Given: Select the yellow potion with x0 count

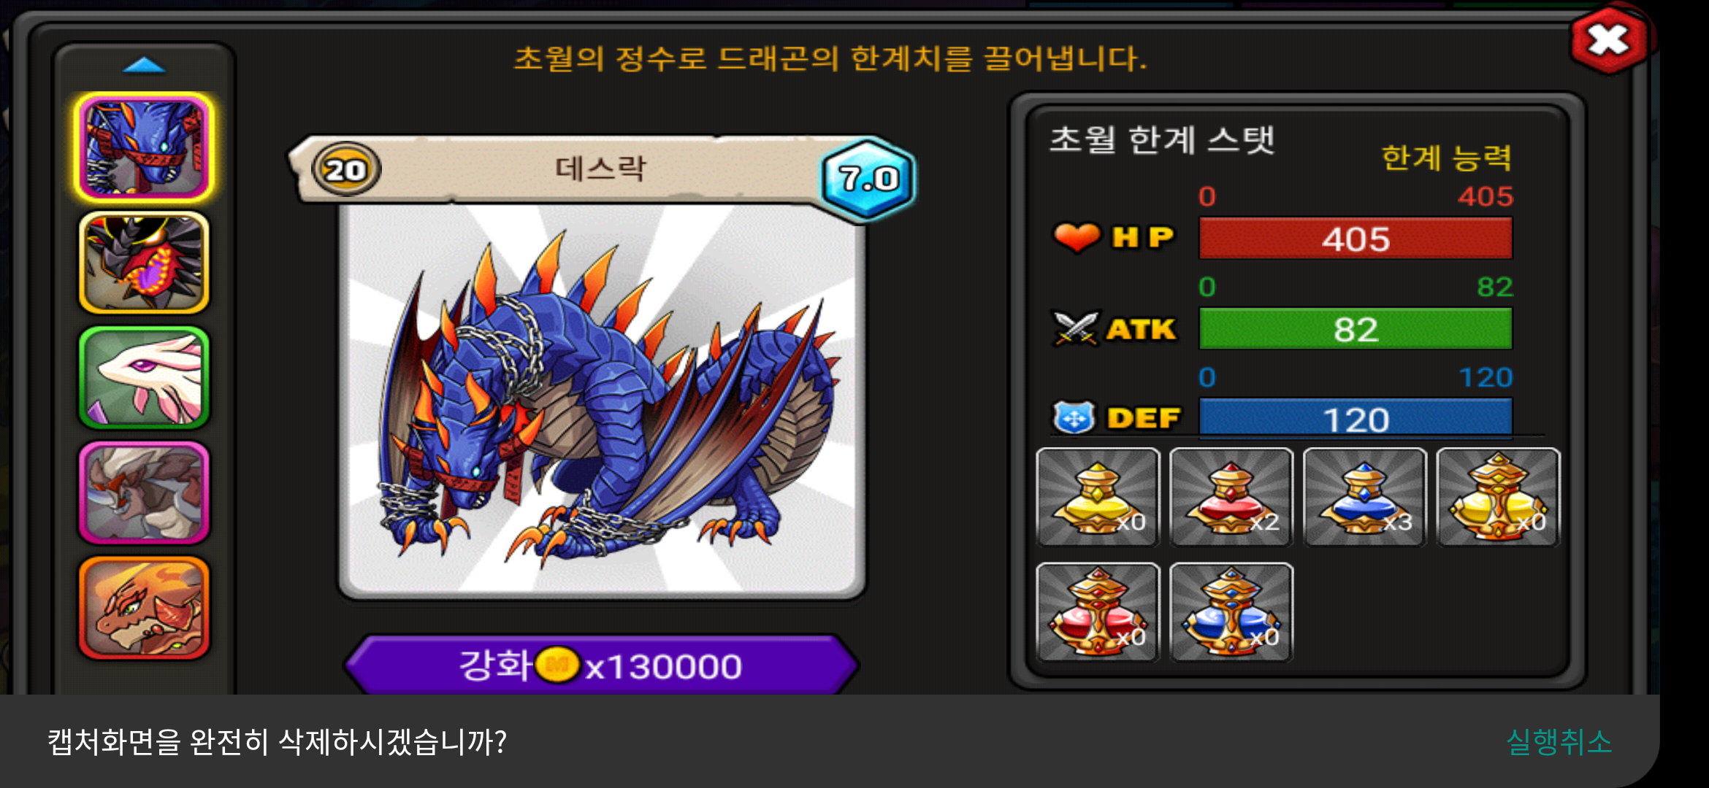Looking at the screenshot, I should [1098, 498].
